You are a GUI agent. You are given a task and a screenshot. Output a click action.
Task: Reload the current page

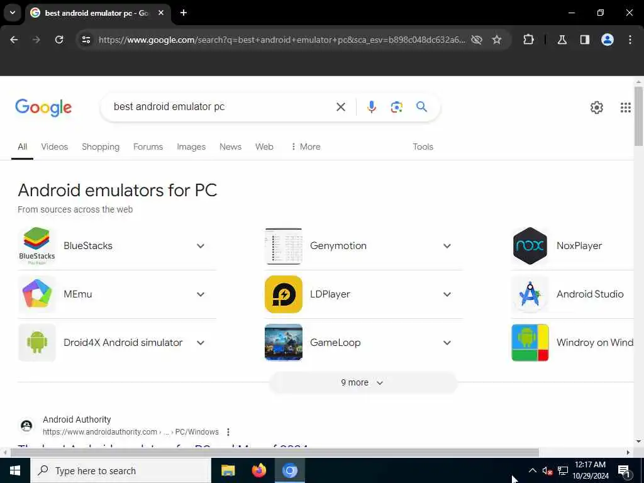pyautogui.click(x=59, y=40)
